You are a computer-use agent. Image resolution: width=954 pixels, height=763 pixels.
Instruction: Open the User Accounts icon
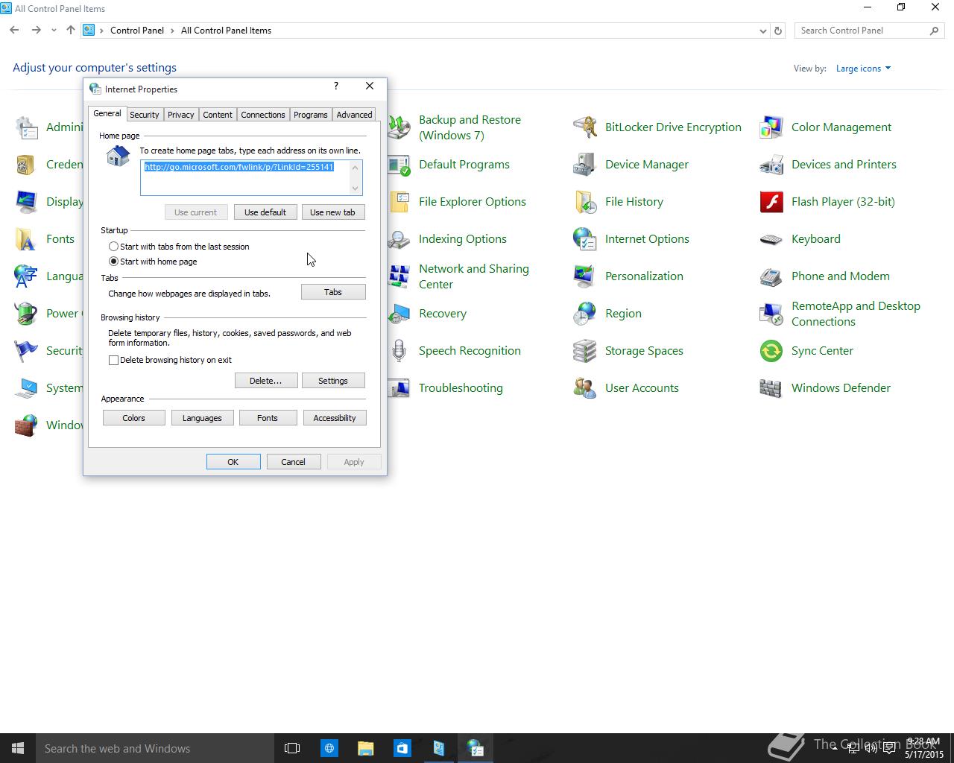point(585,388)
